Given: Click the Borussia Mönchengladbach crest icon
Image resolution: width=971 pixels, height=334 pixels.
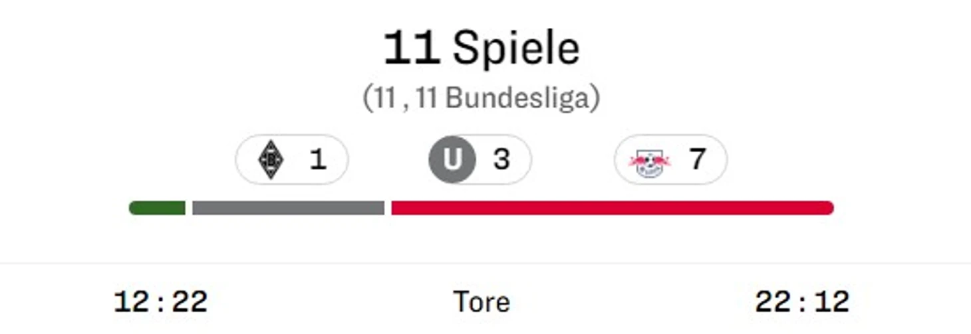Looking at the screenshot, I should pyautogui.click(x=271, y=160).
